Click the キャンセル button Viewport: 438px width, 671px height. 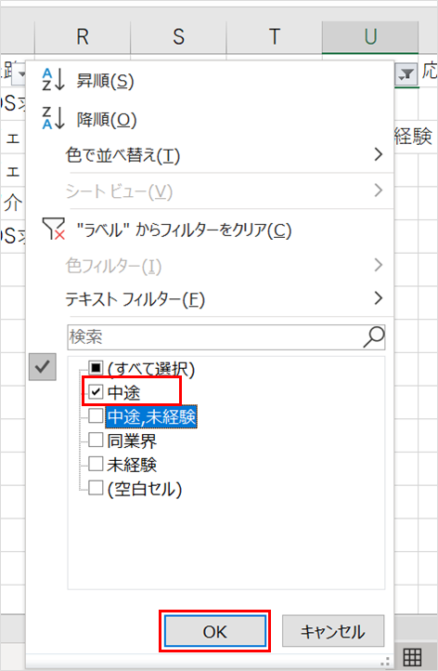333,631
